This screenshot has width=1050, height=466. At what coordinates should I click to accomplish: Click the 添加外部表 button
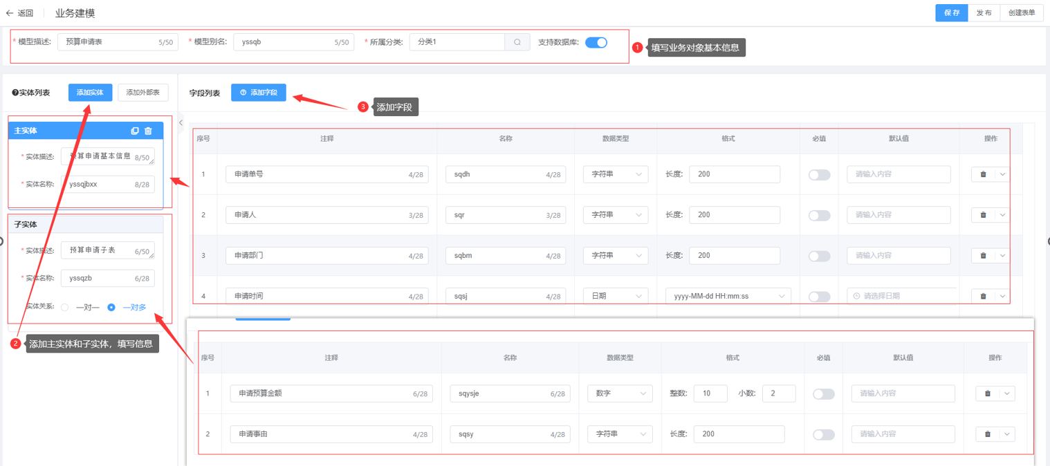143,93
